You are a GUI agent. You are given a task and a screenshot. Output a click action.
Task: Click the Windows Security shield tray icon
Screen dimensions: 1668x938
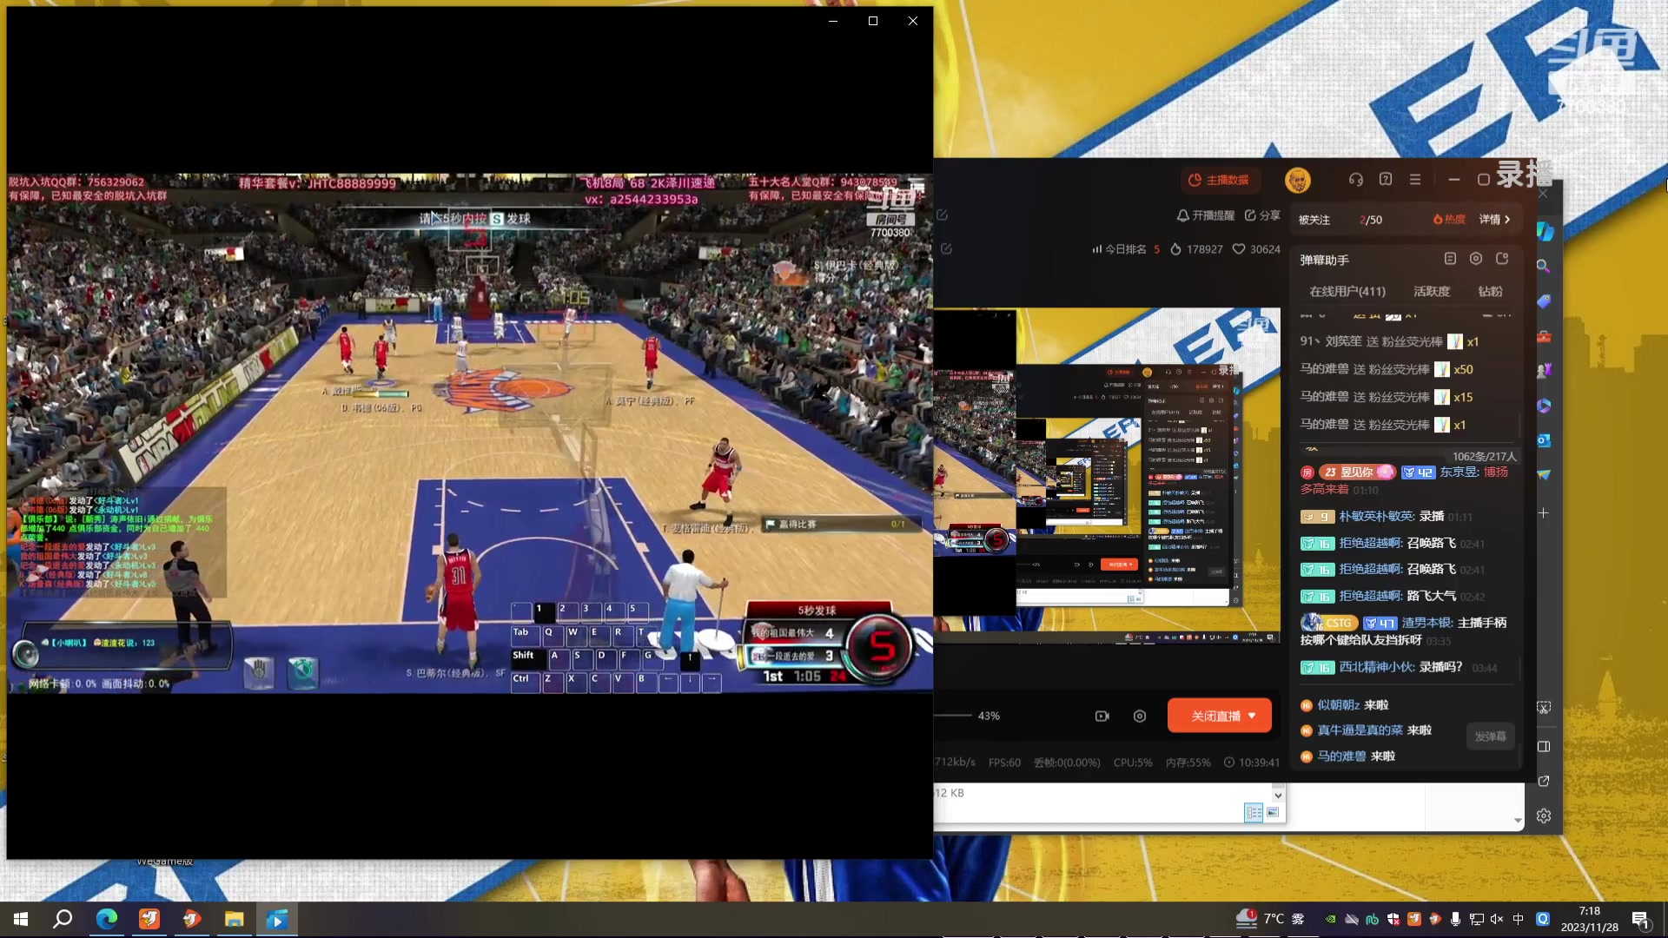(x=1393, y=919)
